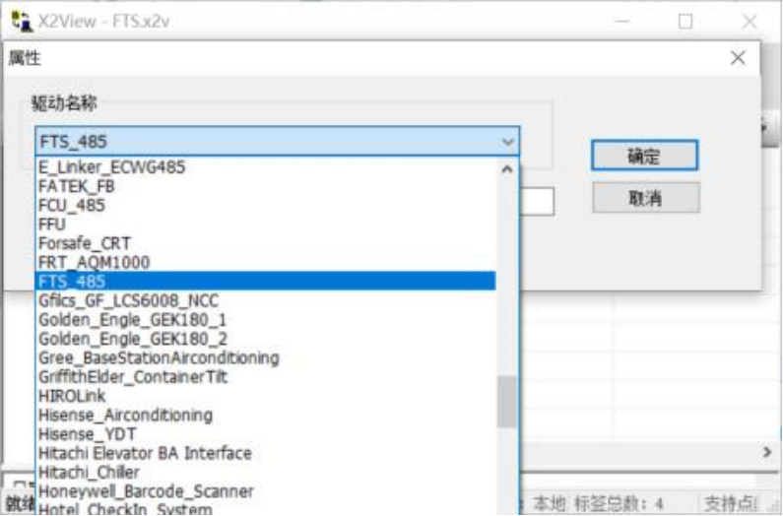Choose Honeywell_Barcode_Scanner entry
Screen dimensions: 783x516
(x=266, y=491)
